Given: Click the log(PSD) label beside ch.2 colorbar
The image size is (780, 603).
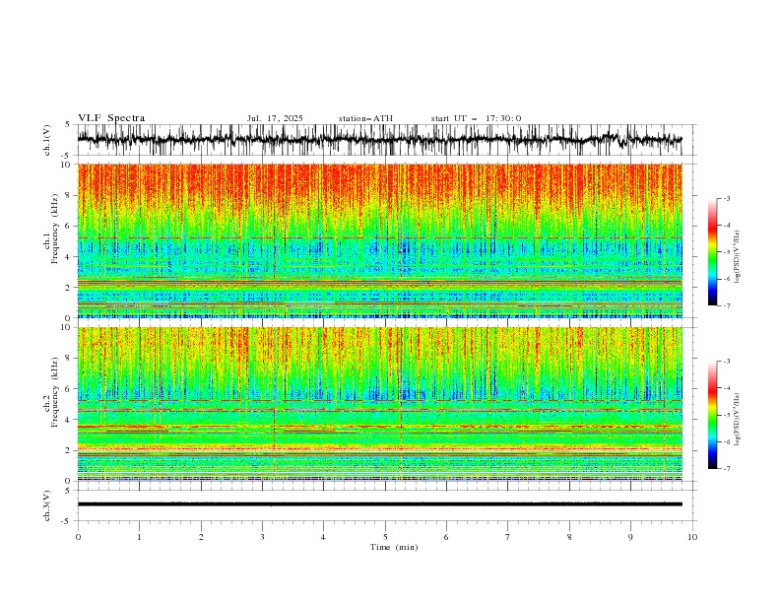Looking at the screenshot, I should pyautogui.click(x=737, y=419).
